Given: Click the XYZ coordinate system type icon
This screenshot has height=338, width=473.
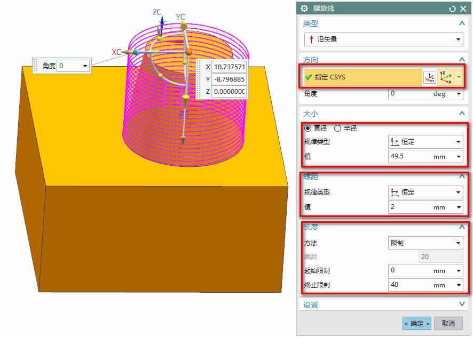Looking at the screenshot, I should 446,78.
